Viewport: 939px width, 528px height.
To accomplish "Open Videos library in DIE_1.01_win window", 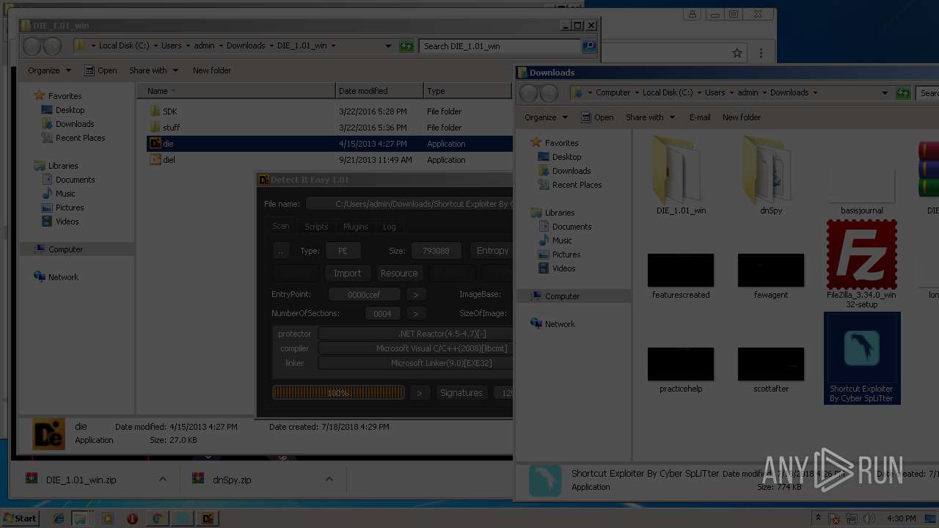I will [x=67, y=221].
